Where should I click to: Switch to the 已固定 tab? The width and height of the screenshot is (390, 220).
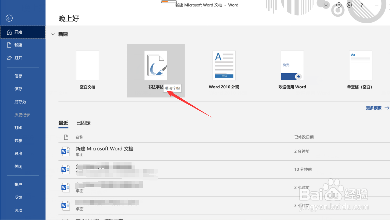(83, 123)
